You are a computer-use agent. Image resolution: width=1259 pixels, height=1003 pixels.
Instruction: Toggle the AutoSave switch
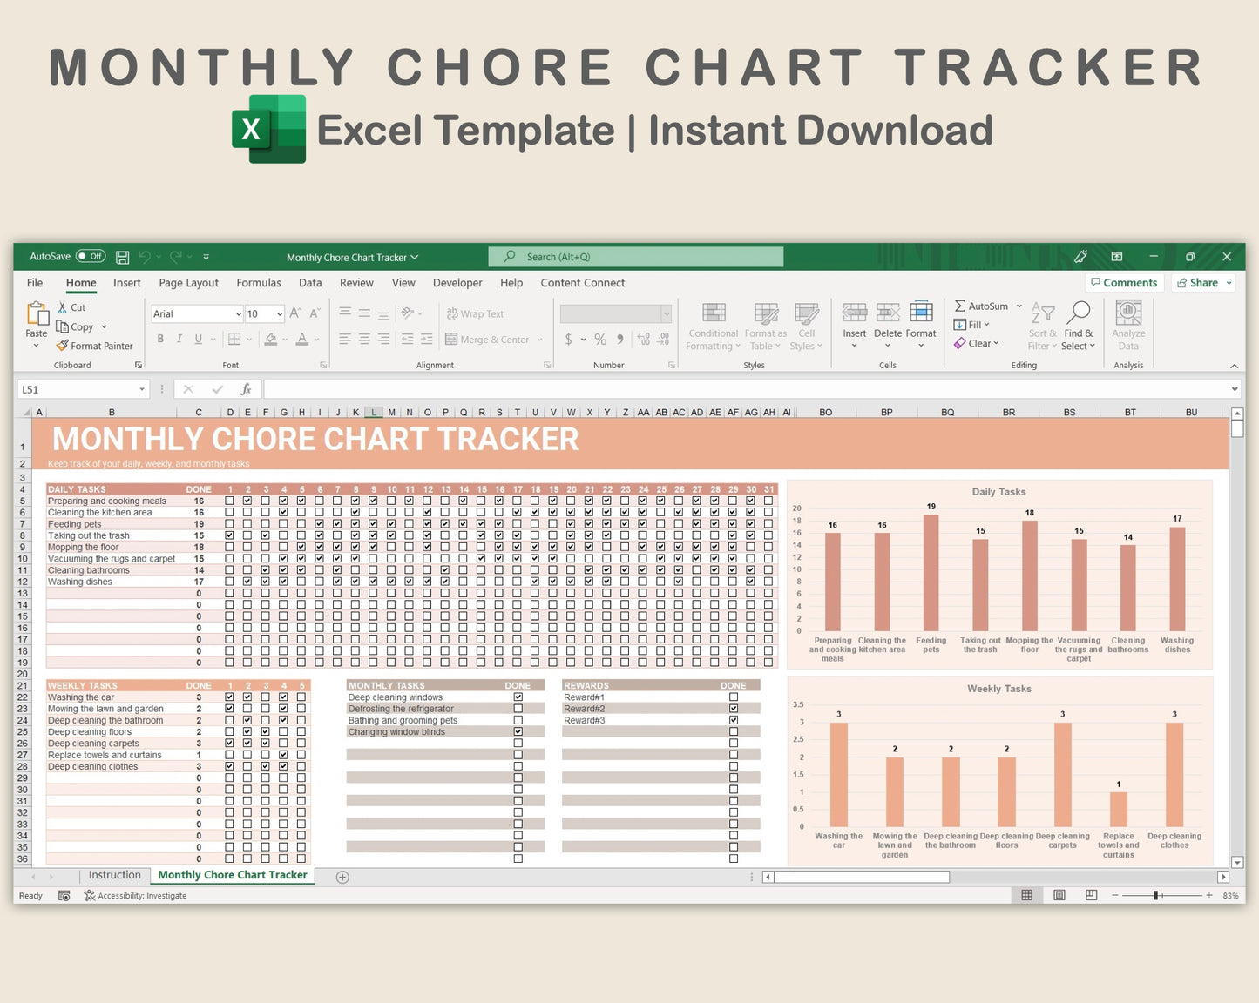(90, 257)
